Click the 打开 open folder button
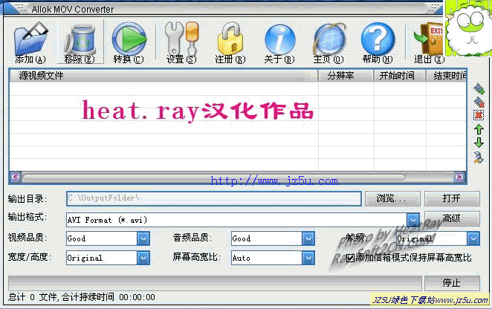This screenshot has width=492, height=309. (452, 198)
